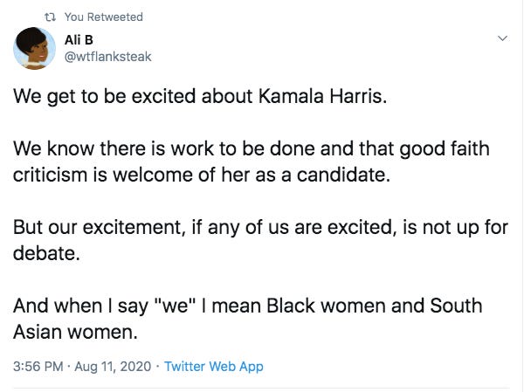Screen dimensions: 524x392
Task: Click the line And when I say we
Action: tap(248, 306)
